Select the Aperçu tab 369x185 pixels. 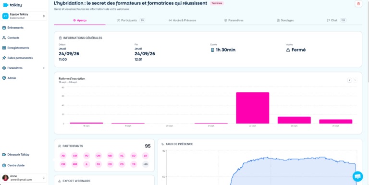(x=80, y=21)
